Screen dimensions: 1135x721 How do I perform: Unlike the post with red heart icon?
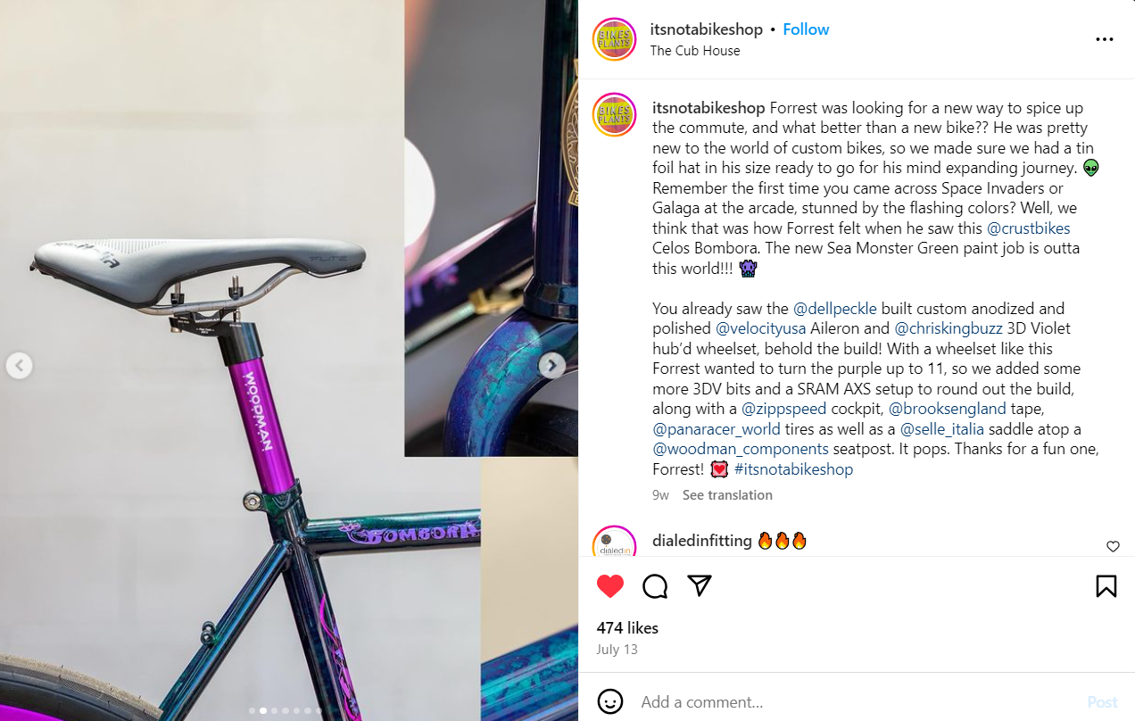[610, 585]
